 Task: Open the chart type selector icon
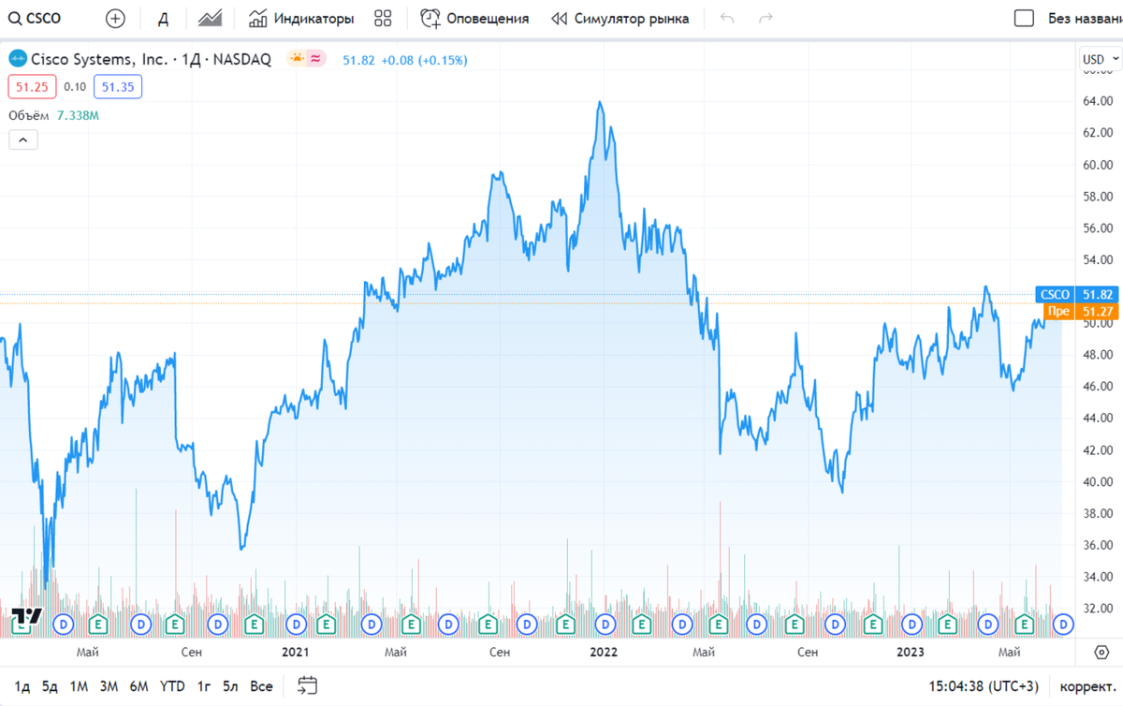coord(210,19)
